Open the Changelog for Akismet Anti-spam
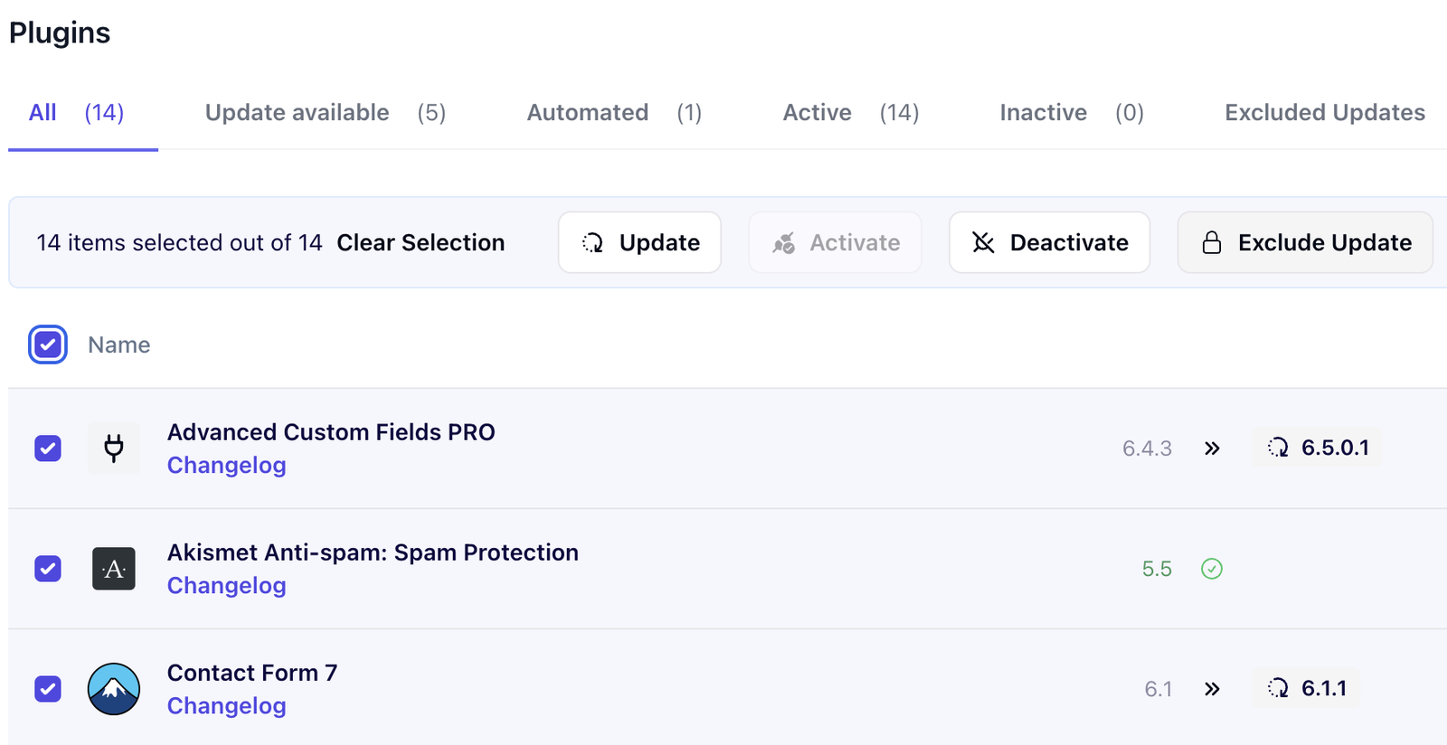This screenshot has width=1447, height=745. pos(226,585)
